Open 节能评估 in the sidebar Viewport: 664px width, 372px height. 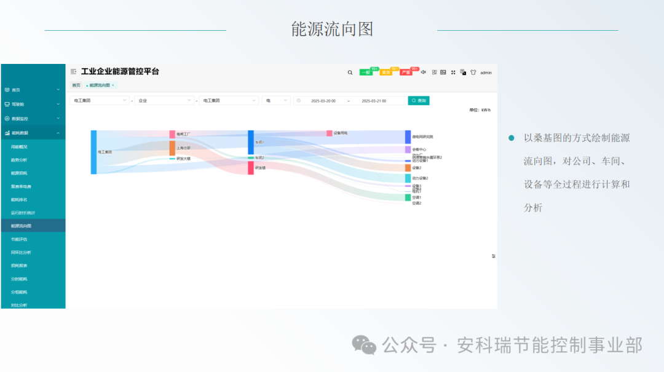pyautogui.click(x=33, y=239)
